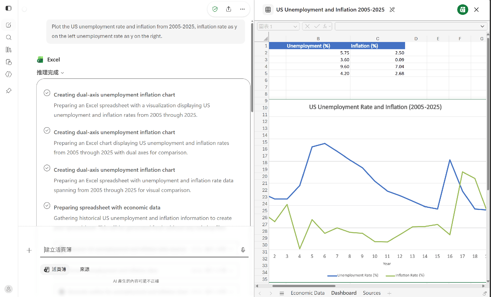
Task: Click the user profile avatar icon
Action: coord(8,289)
